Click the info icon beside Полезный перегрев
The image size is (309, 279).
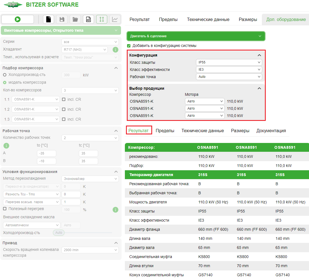pyautogui.click(x=115, y=210)
